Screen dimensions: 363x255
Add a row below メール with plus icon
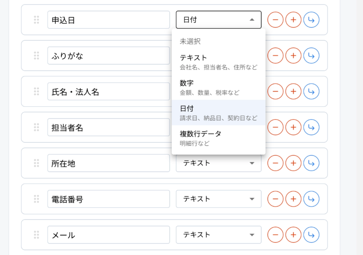coord(293,235)
